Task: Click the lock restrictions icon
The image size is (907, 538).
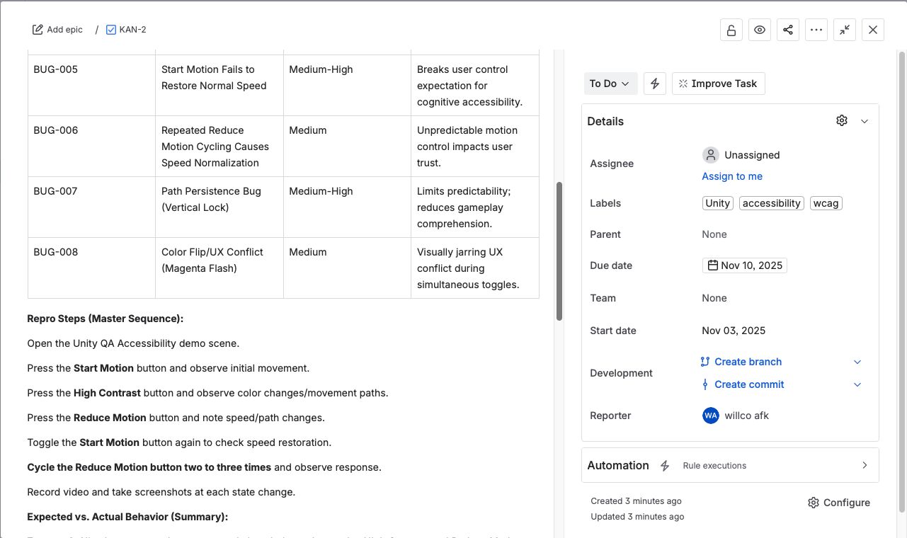Action: (x=731, y=30)
